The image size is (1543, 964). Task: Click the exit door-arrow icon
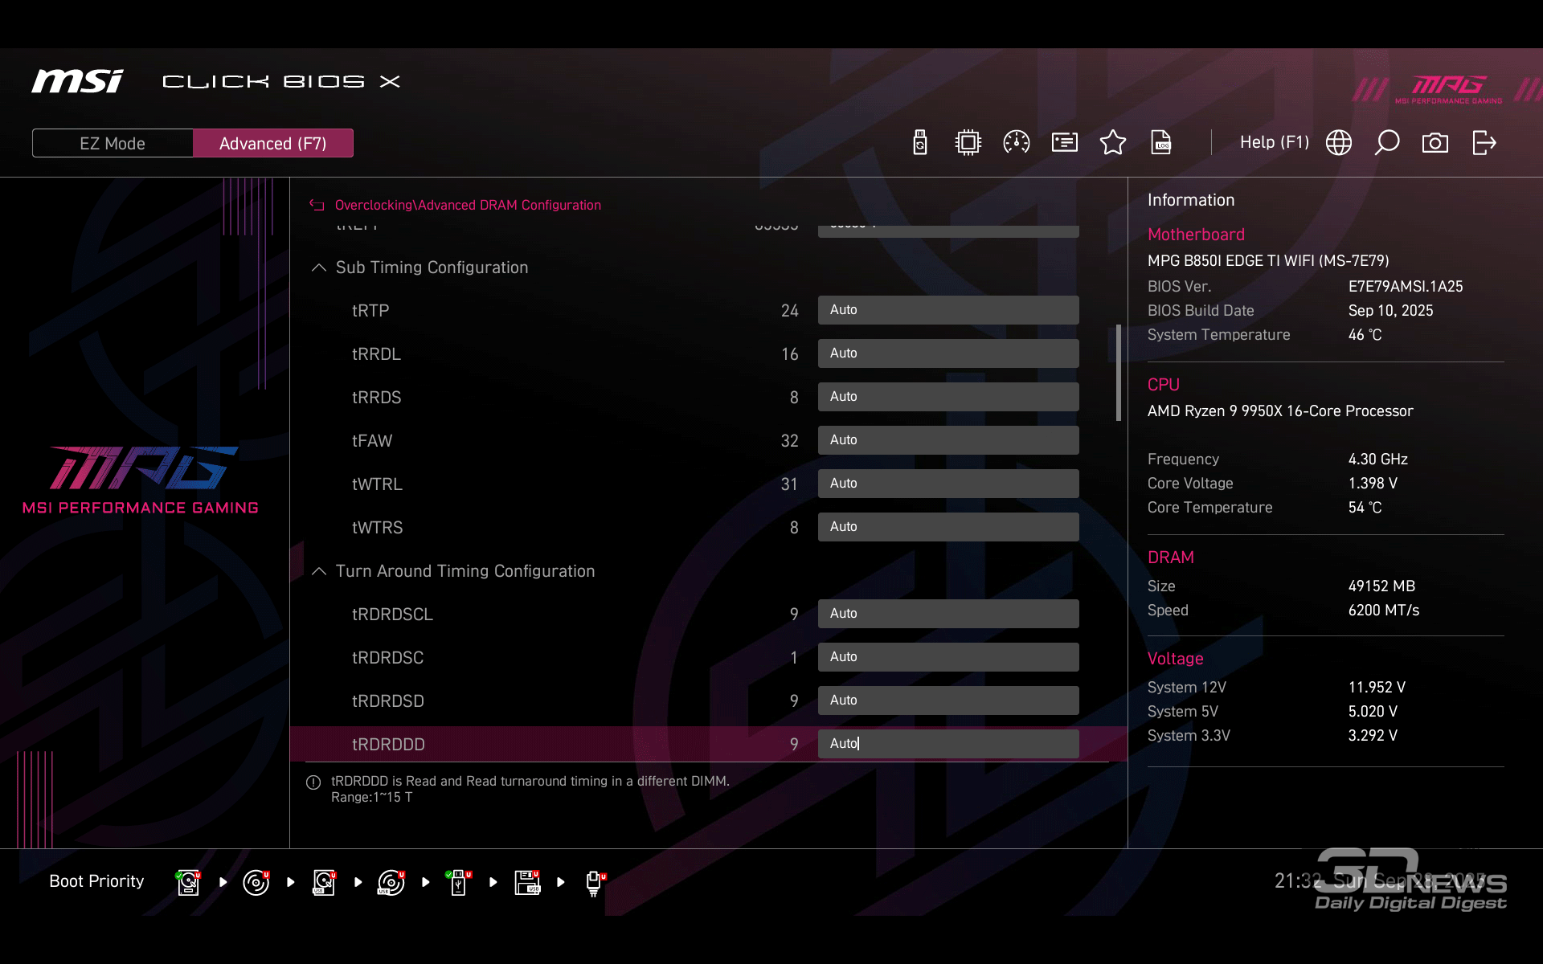tap(1484, 143)
